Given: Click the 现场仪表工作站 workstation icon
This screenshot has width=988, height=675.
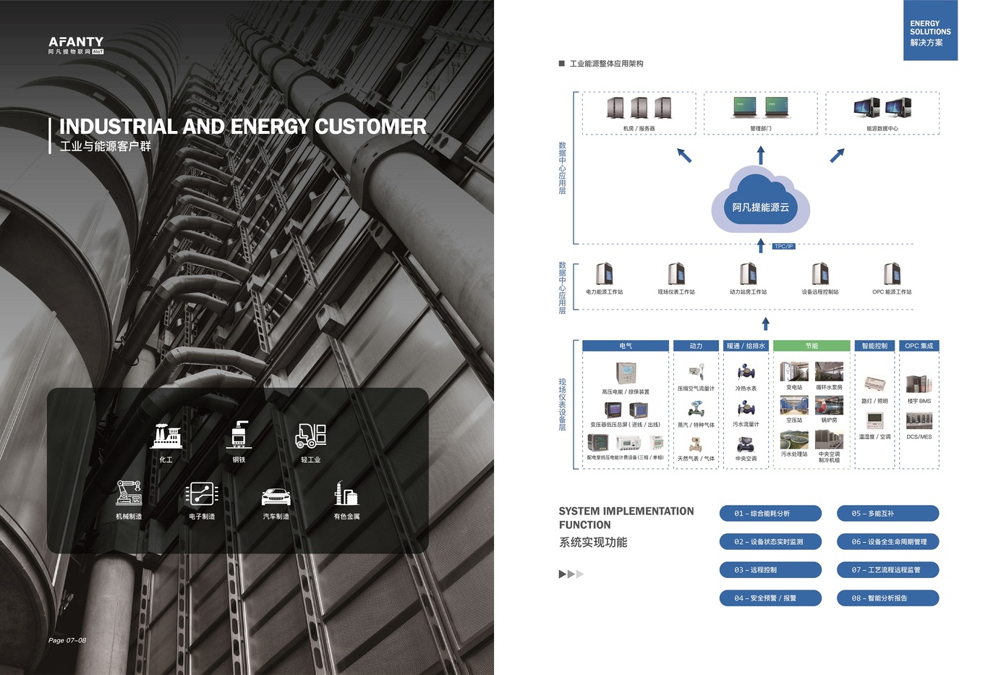Looking at the screenshot, I should click(676, 274).
